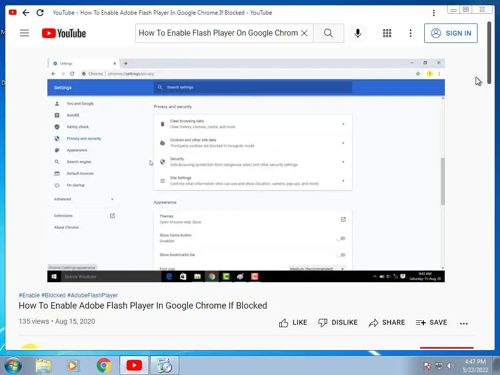Open network icon in system tray
Image resolution: width=500 pixels, height=375 pixels.
click(439, 366)
